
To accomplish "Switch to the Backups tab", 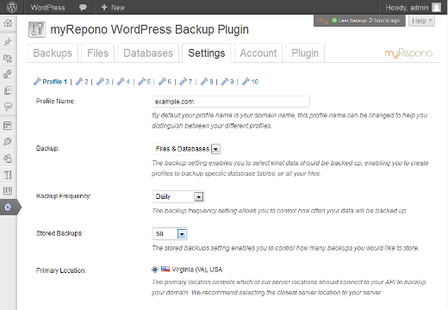I will click(x=53, y=53).
